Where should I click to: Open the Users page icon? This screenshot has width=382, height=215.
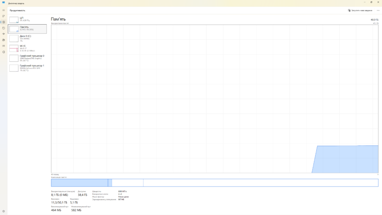(x=4, y=40)
